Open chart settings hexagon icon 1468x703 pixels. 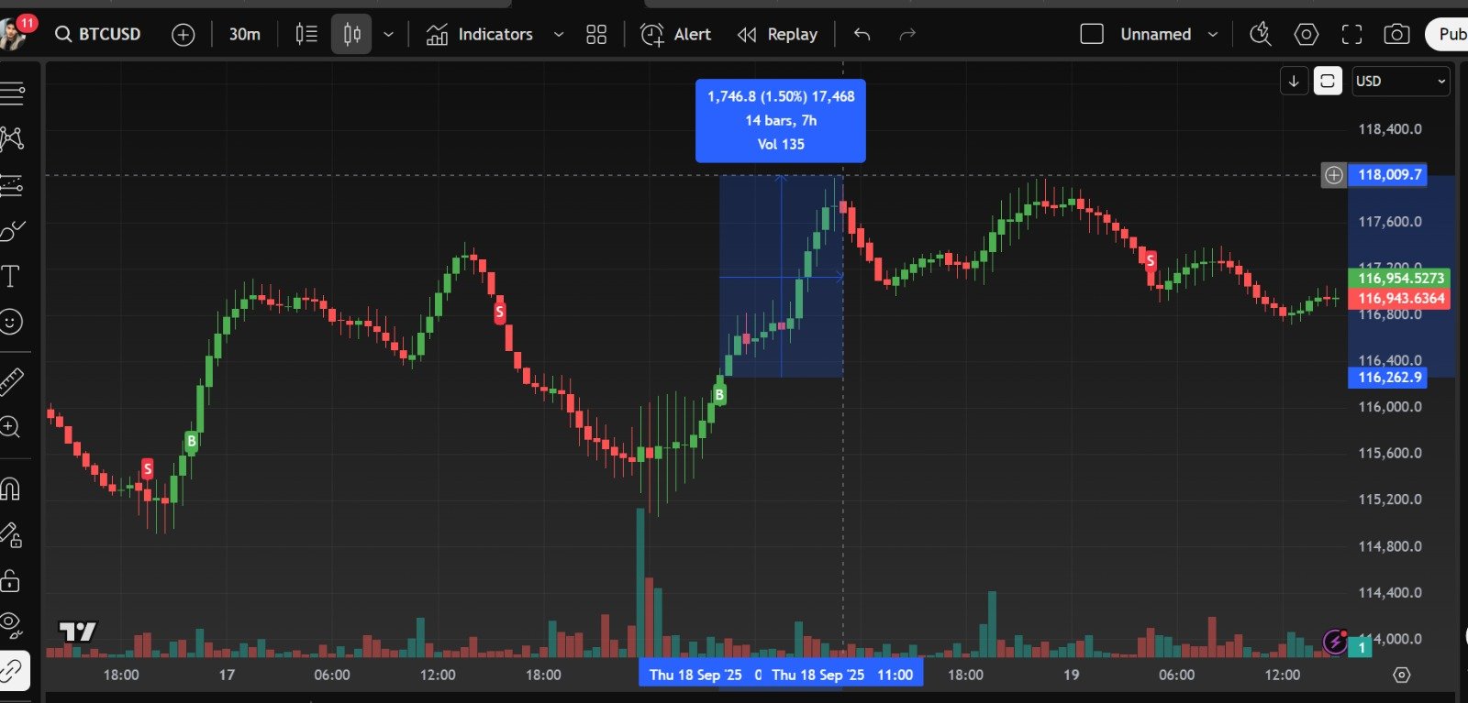click(x=1306, y=35)
